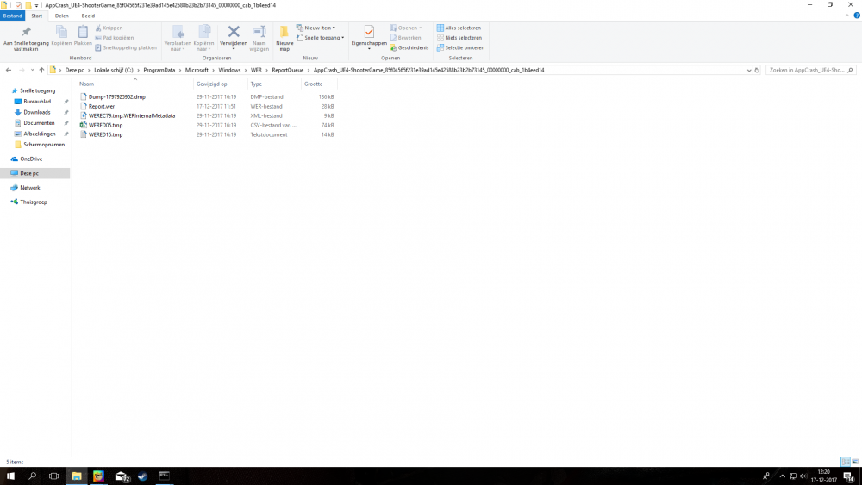The image size is (862, 485).
Task: Open Bureaublad in navigation pane
Action: [37, 102]
